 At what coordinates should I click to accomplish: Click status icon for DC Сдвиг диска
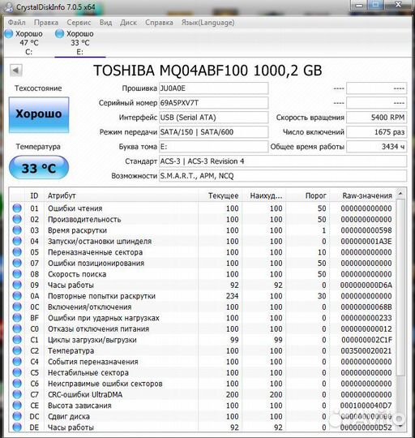coord(17,416)
